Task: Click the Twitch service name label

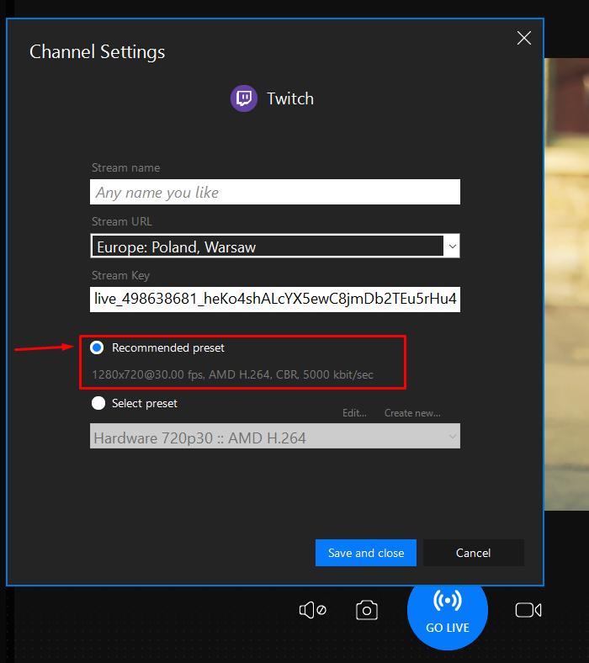Action: (x=290, y=98)
